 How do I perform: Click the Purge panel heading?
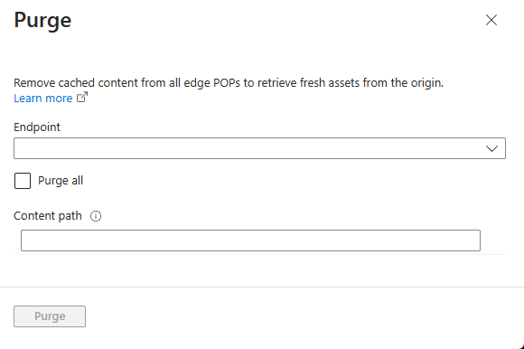pyautogui.click(x=42, y=21)
